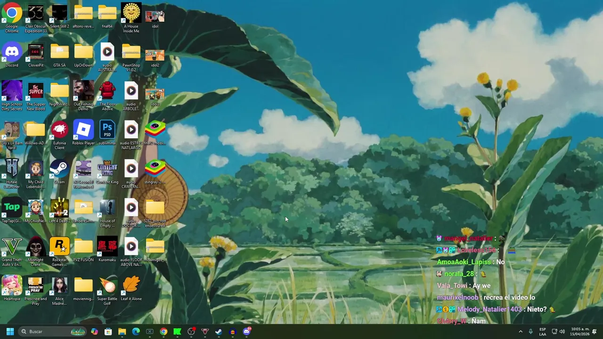603x339 pixels.
Task: Switch the ESP LAA input language
Action: click(x=543, y=331)
